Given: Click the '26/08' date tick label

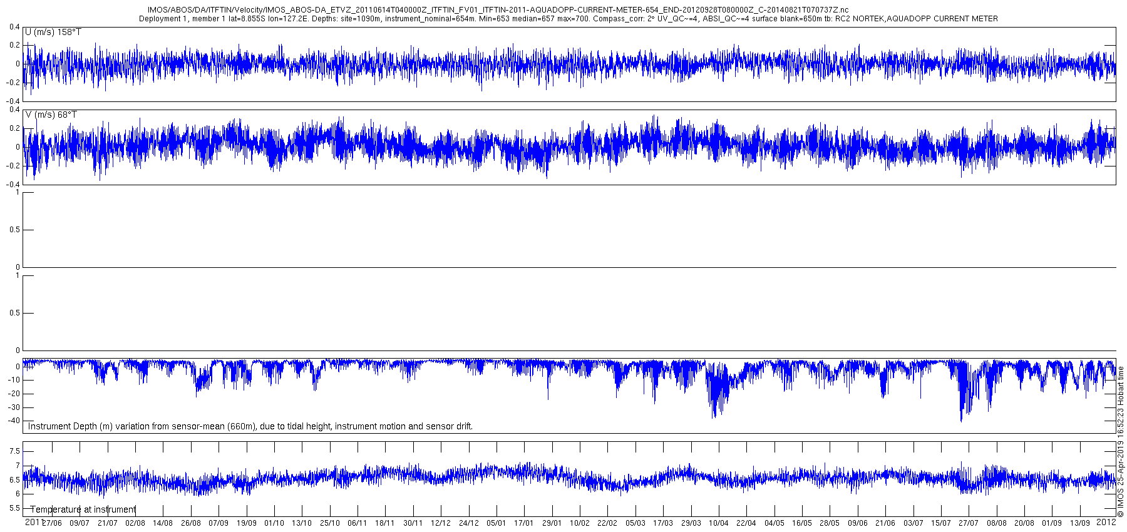Looking at the screenshot, I should (x=191, y=523).
